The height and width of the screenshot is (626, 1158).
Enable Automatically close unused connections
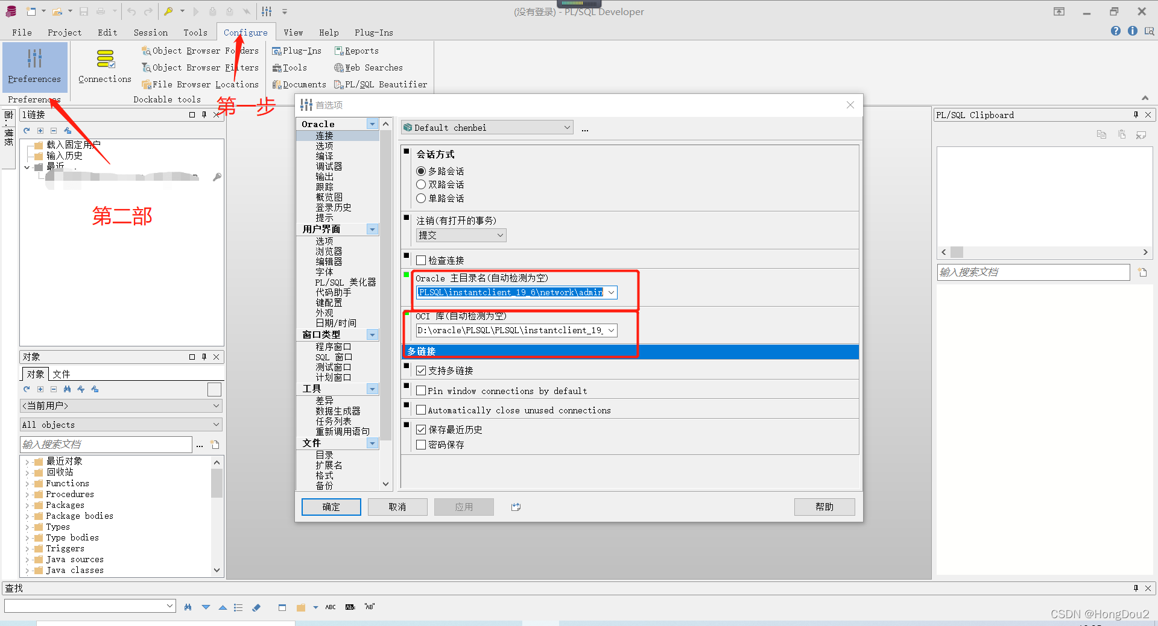421,410
